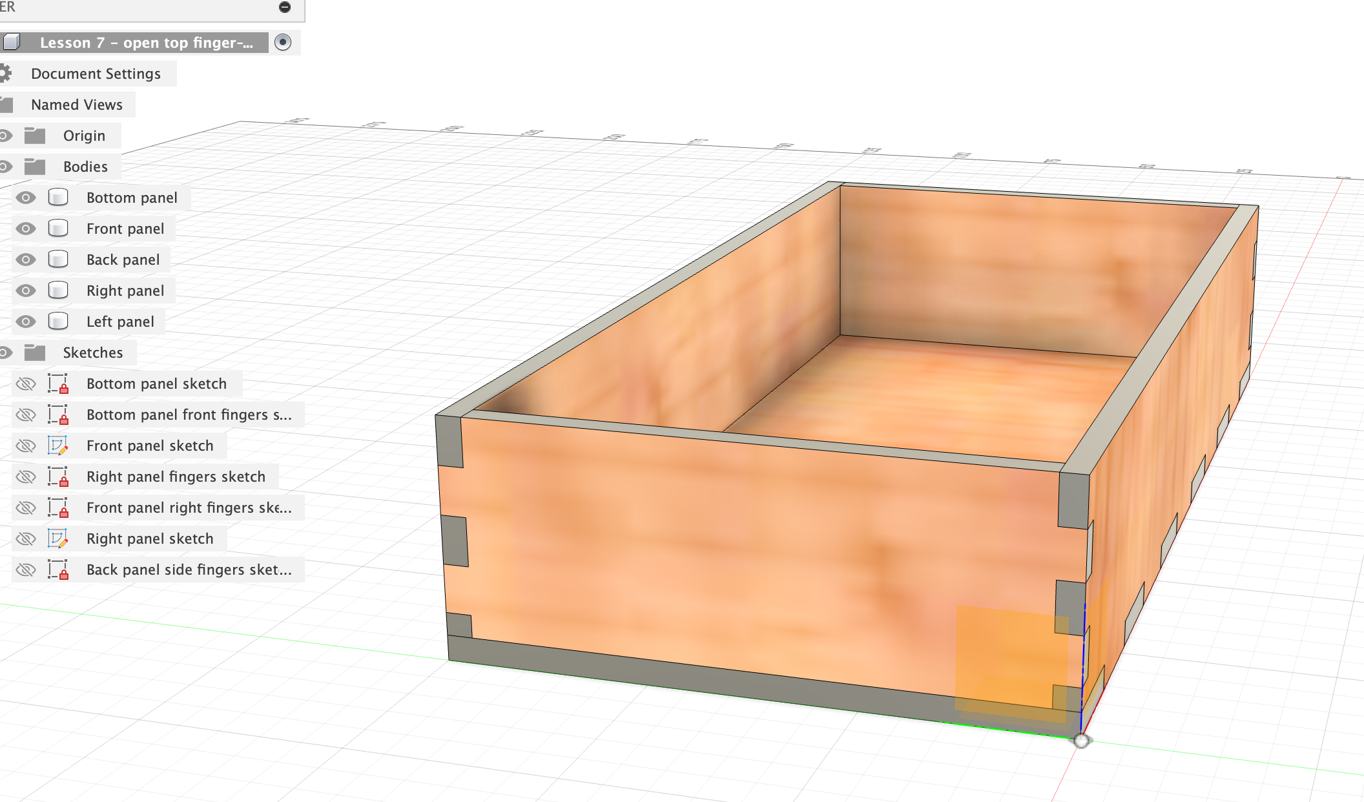Image resolution: width=1364 pixels, height=802 pixels.
Task: Toggle visibility of the Origin folder
Action: click(x=5, y=136)
